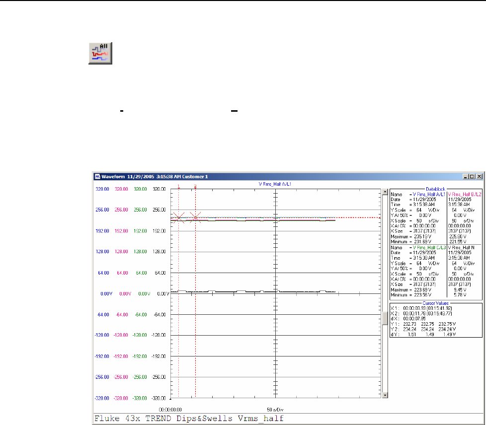Click the dX value 00:00:07.85
Image resolution: width=486 pixels, height=425 pixels.
[414, 319]
